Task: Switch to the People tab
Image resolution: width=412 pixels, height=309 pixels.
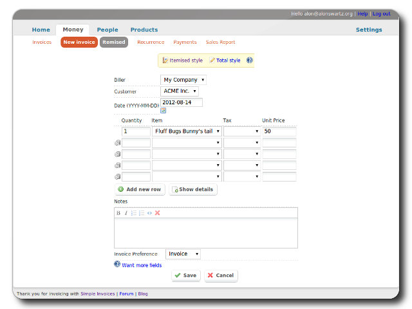Action: coord(108,30)
